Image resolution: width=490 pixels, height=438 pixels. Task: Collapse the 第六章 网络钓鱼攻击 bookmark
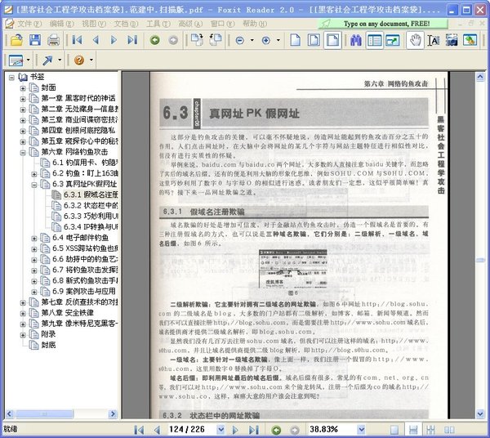click(23, 153)
